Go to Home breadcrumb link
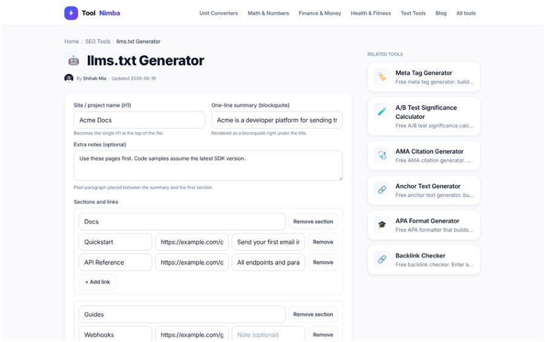The width and height of the screenshot is (545, 342). pyautogui.click(x=71, y=41)
